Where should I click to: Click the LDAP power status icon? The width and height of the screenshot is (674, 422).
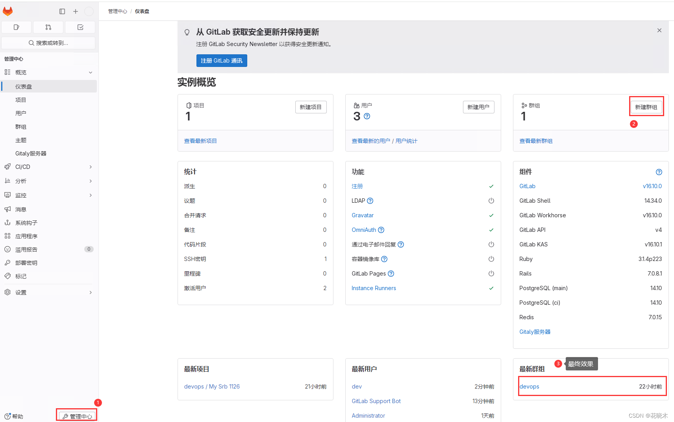[491, 201]
